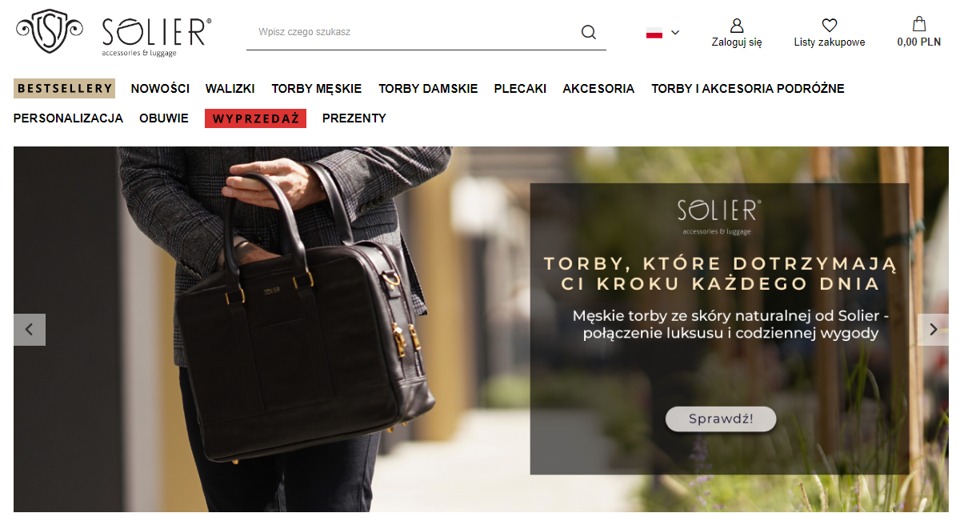Click the WYPRZEDAŻ sale link
960x521 pixels.
(x=255, y=118)
